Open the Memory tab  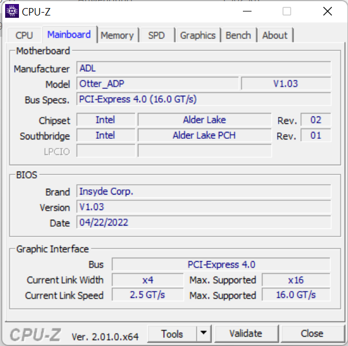point(117,35)
